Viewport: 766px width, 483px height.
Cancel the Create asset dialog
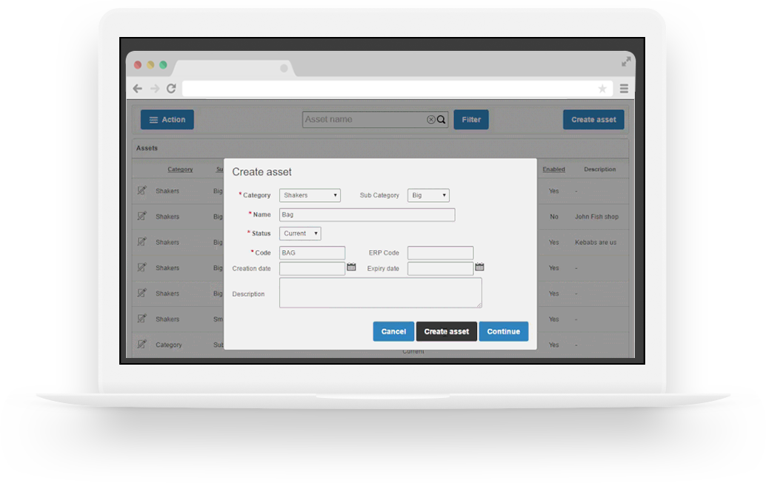393,331
